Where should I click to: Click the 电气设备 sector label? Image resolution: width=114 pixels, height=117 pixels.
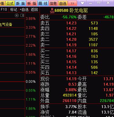tap(6, 24)
